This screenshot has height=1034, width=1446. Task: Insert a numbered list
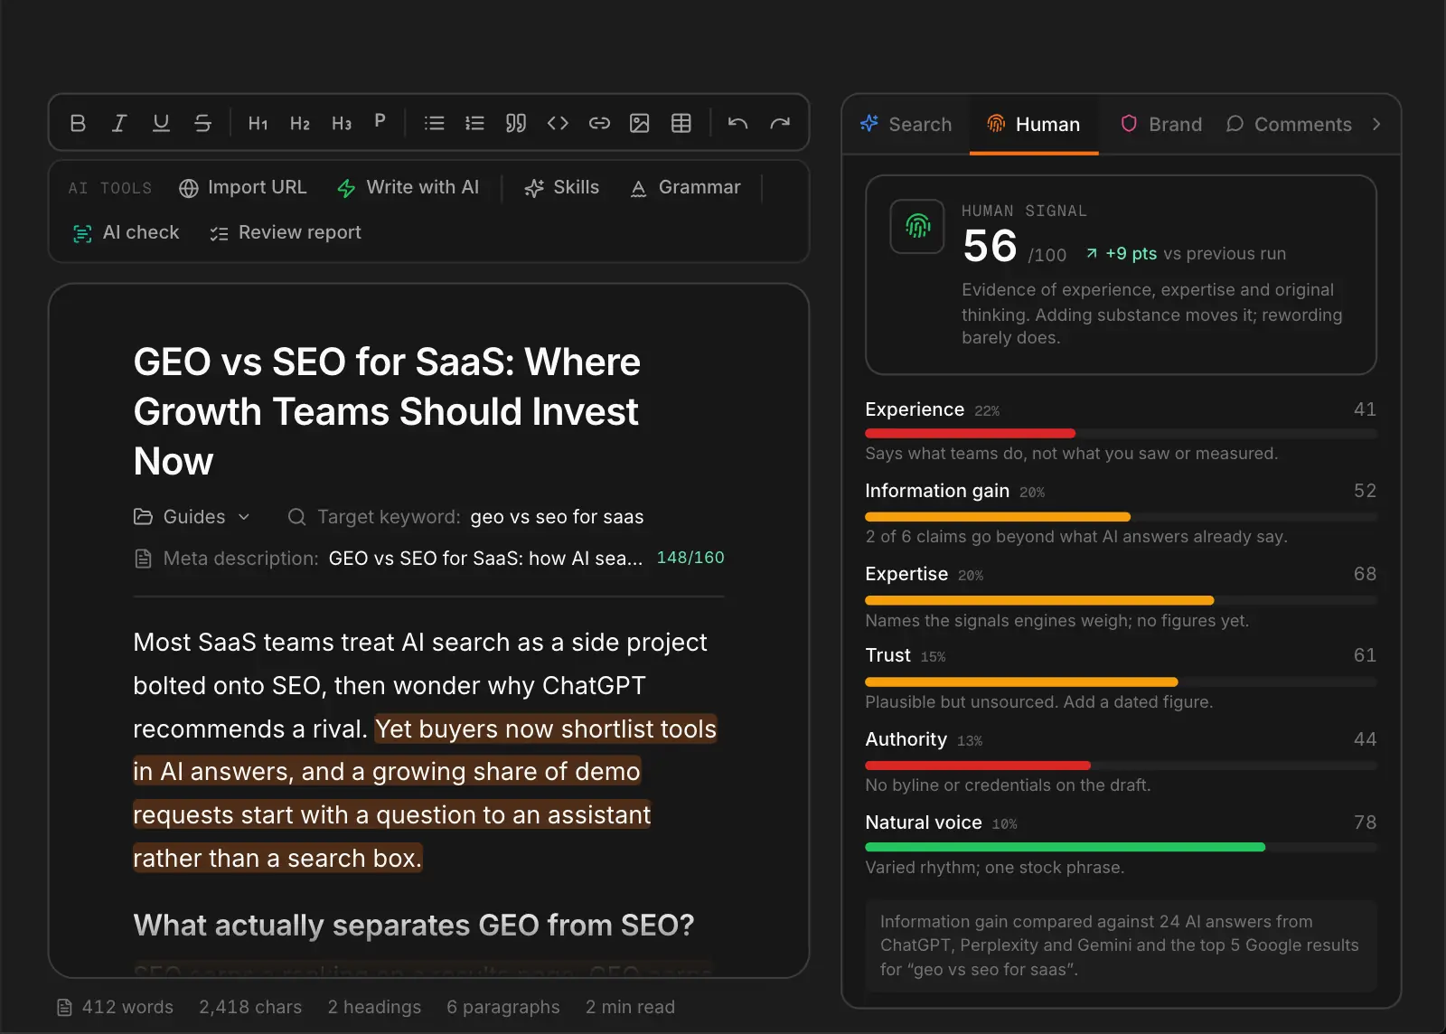pyautogui.click(x=474, y=123)
